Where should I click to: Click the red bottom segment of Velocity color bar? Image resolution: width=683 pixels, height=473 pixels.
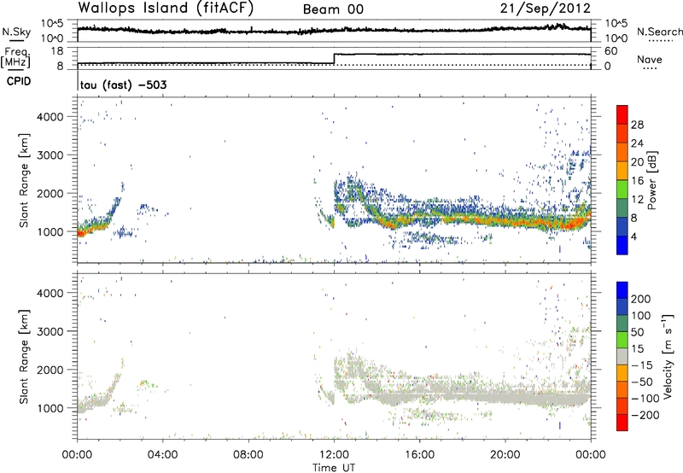tap(622, 423)
